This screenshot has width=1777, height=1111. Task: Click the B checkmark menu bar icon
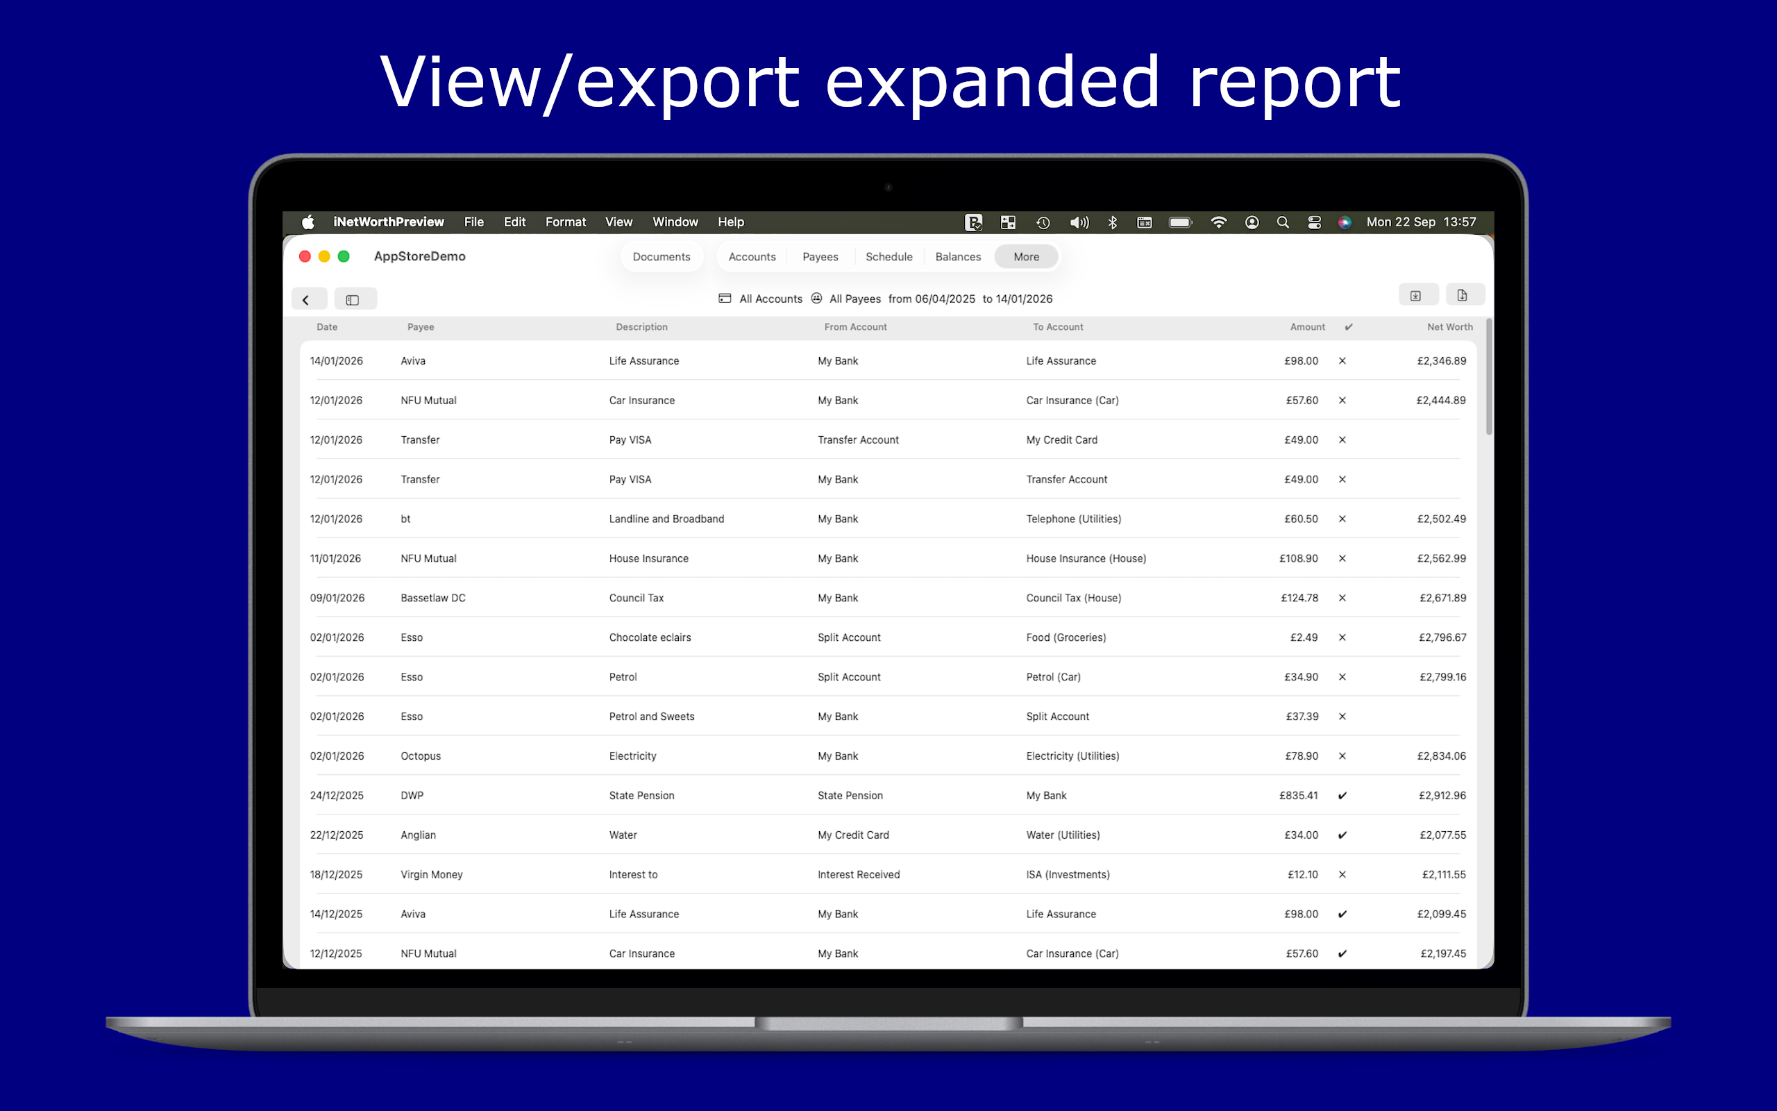974,222
